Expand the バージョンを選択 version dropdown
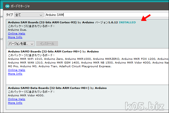 pyautogui.click(x=21, y=44)
